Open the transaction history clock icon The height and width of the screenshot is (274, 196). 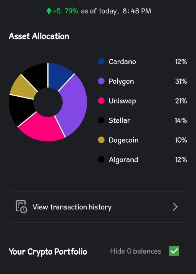point(21,207)
